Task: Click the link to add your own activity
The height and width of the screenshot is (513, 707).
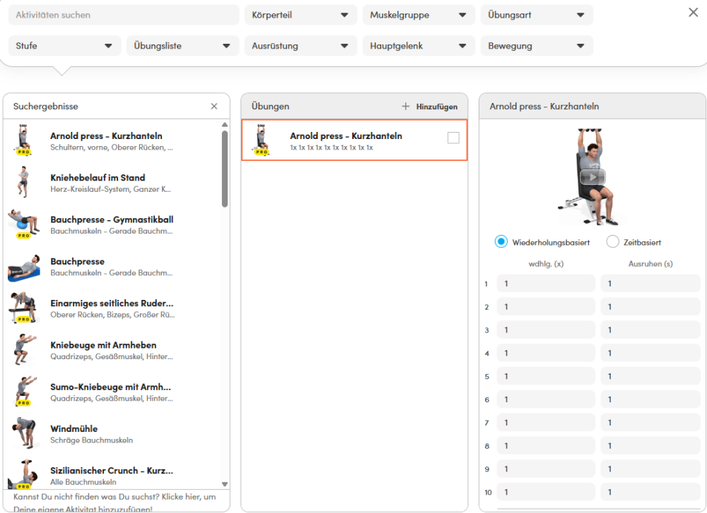Action: coord(115,502)
